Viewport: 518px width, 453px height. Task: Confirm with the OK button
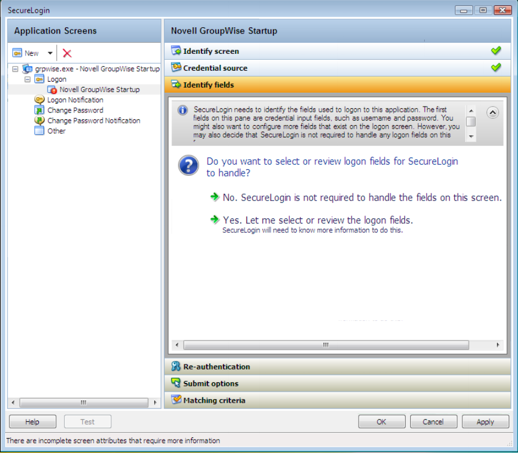(x=382, y=422)
